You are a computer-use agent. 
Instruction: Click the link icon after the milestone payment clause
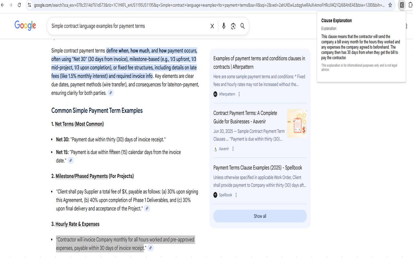pos(147,208)
